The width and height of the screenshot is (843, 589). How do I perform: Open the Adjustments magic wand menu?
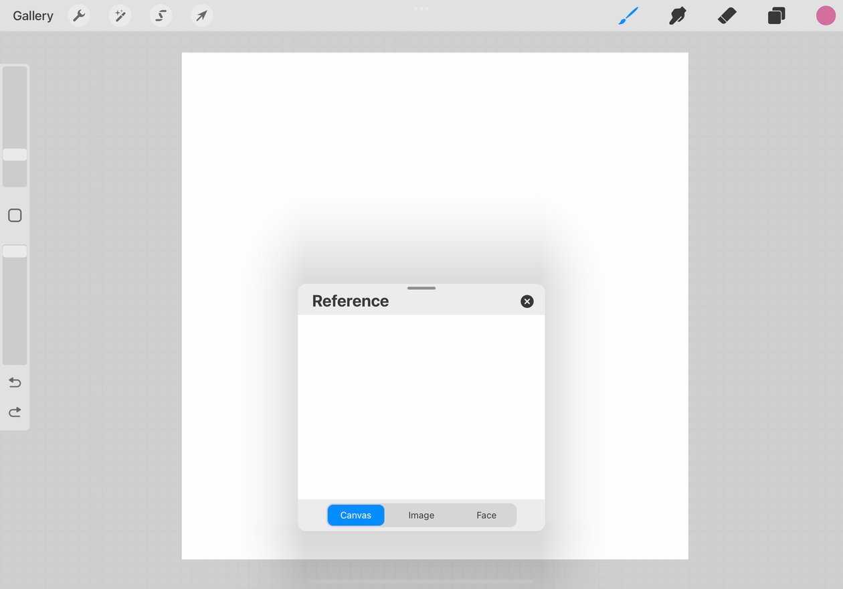(x=120, y=15)
